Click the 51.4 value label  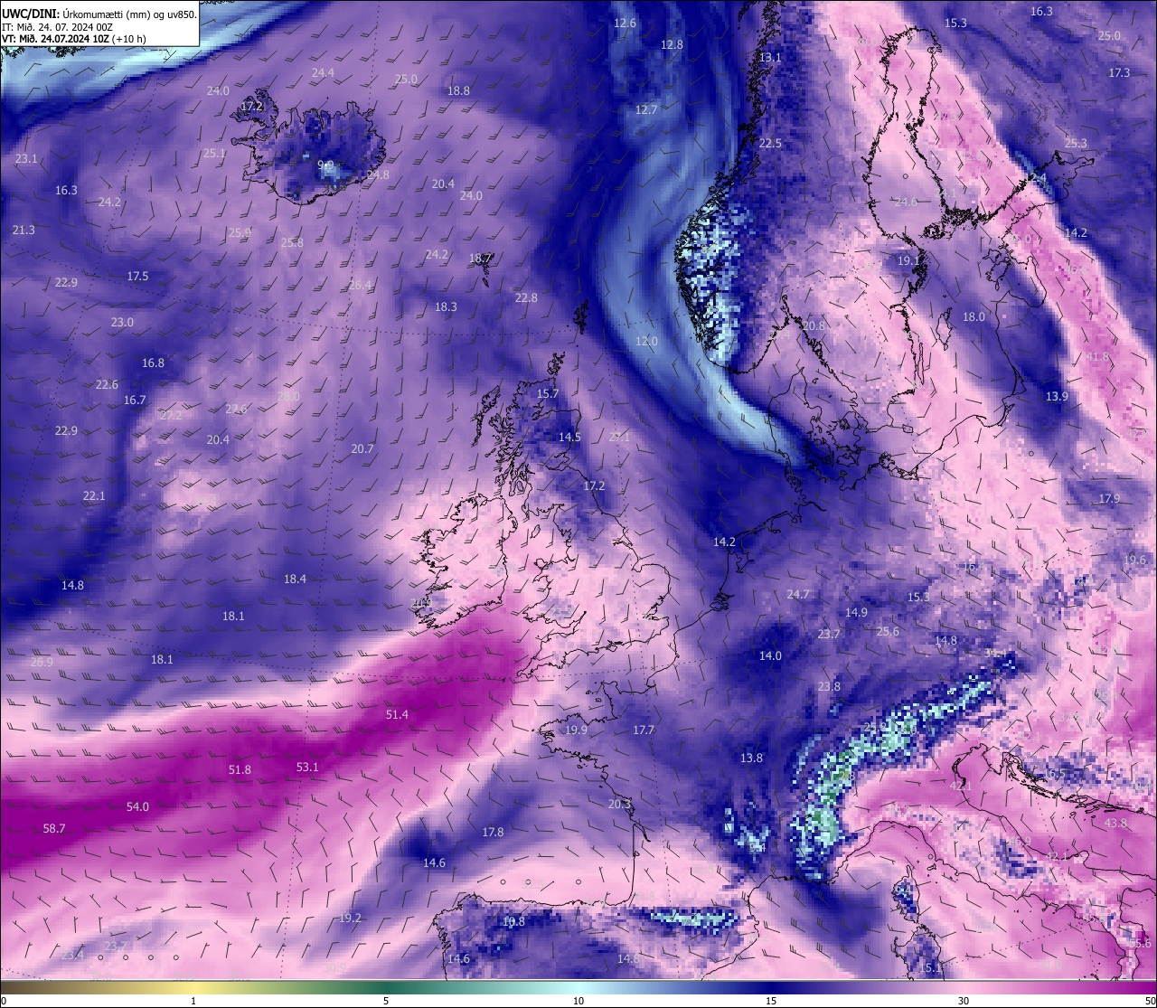[x=397, y=714]
